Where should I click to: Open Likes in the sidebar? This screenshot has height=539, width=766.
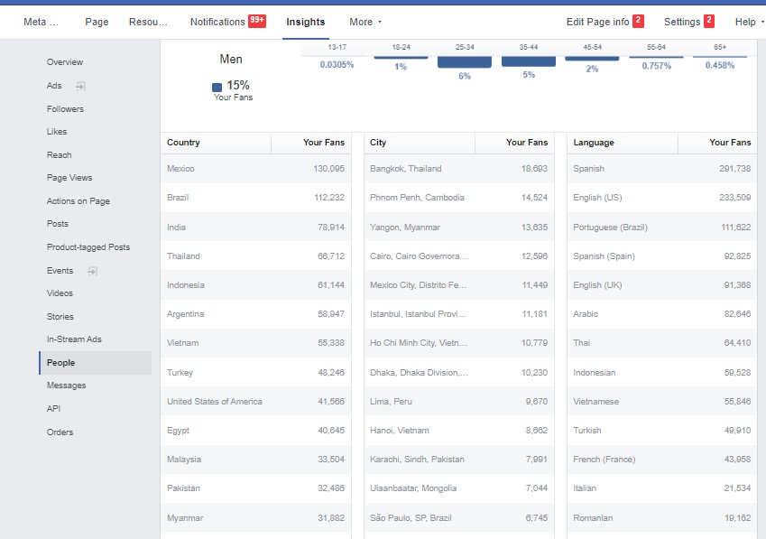pos(57,132)
